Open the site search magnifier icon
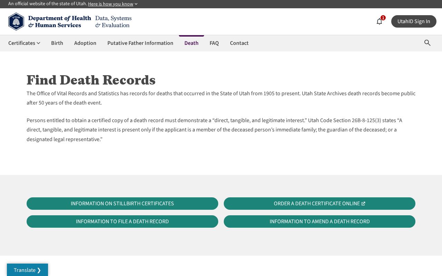442x276 pixels. (x=427, y=43)
